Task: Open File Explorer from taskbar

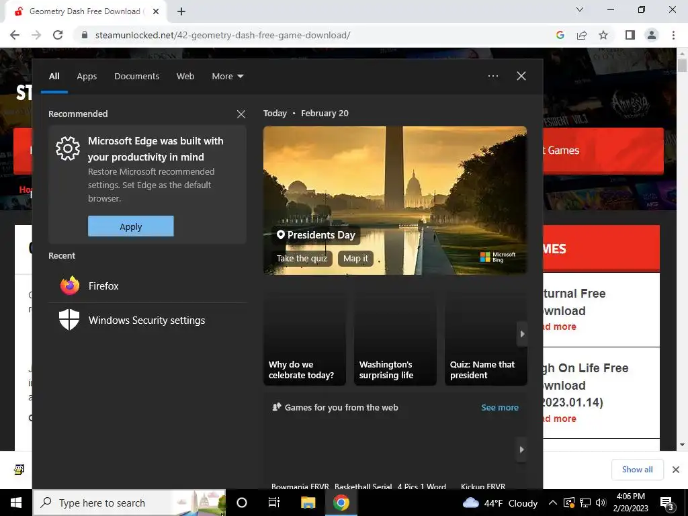Action: tap(308, 503)
